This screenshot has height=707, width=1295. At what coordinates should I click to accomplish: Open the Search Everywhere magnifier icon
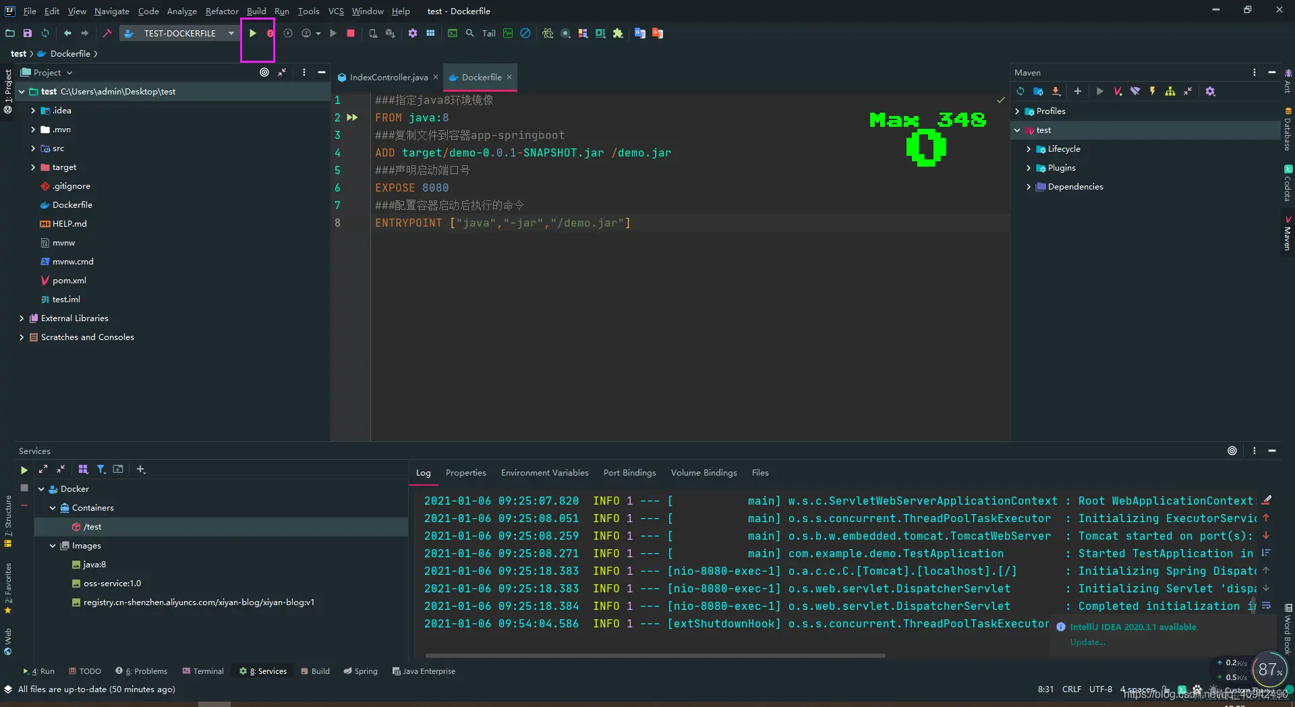[x=470, y=33]
